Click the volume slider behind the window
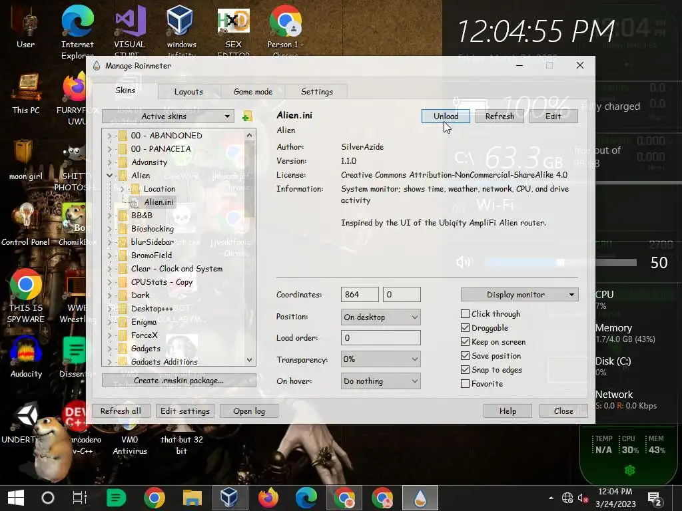The width and height of the screenshot is (682, 511). pos(561,262)
